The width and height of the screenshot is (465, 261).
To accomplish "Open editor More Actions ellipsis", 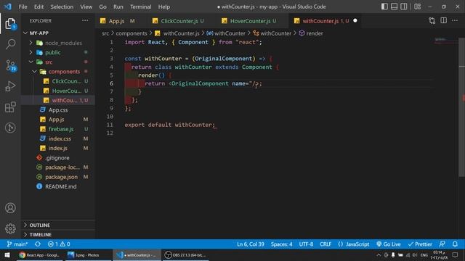I will [455, 20].
